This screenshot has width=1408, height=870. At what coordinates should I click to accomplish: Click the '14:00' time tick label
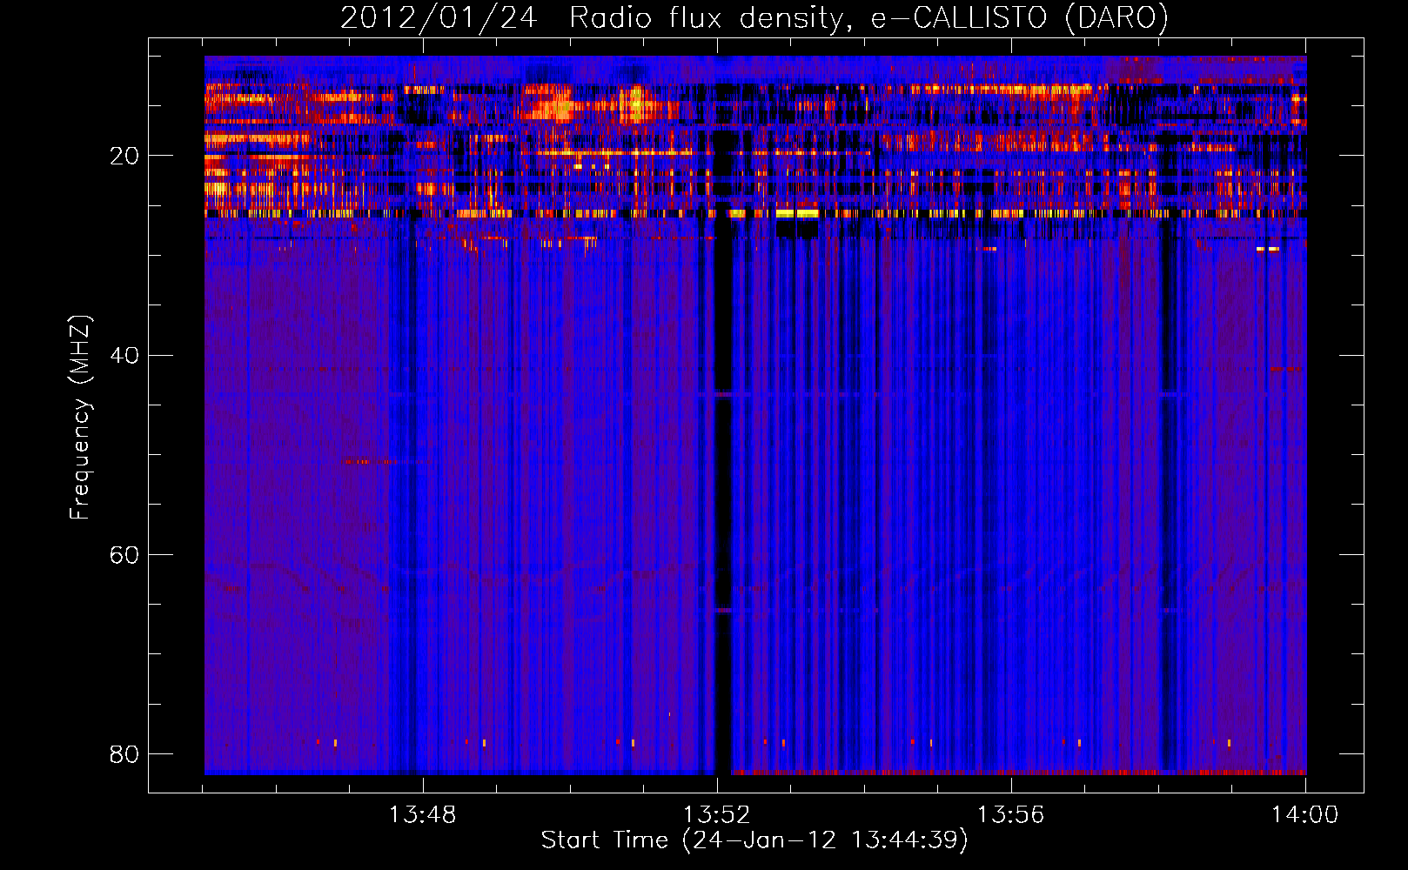[1304, 814]
